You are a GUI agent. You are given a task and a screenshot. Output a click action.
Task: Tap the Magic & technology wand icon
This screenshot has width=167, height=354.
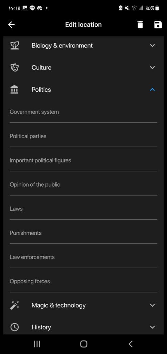14,305
